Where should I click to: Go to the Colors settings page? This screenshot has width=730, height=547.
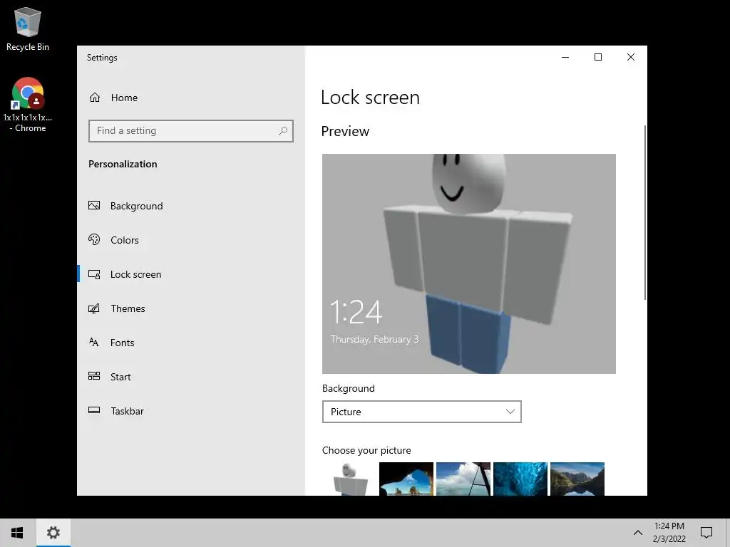[x=191, y=240]
